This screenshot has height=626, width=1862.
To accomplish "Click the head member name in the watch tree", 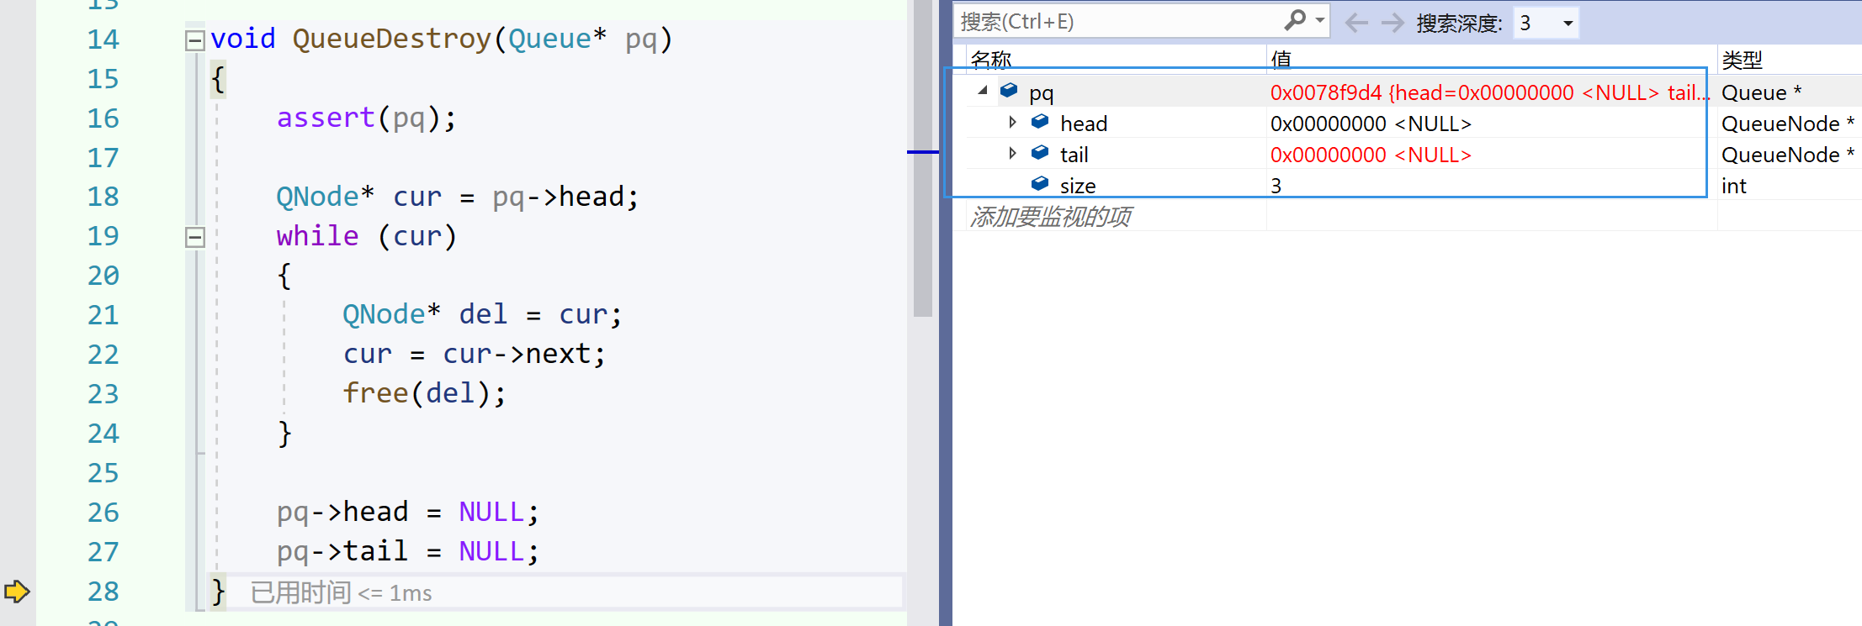I will pyautogui.click(x=1084, y=124).
